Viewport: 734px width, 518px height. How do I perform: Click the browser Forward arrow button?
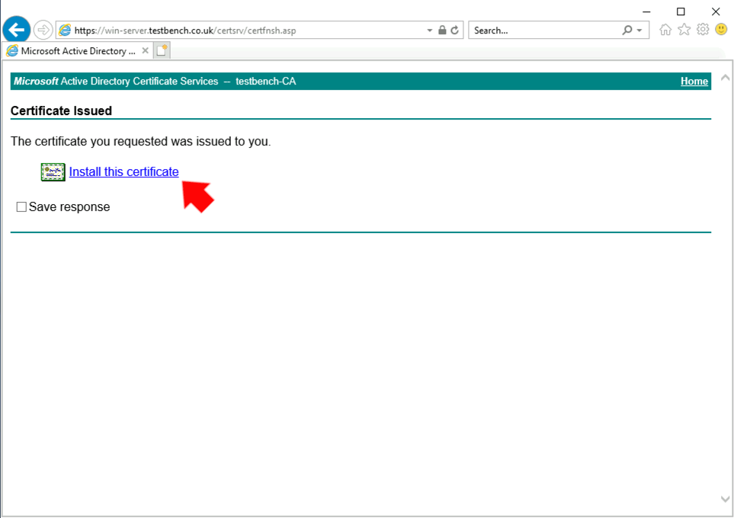43,30
